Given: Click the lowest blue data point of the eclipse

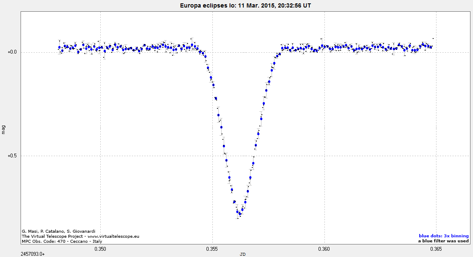Looking at the screenshot, I should pos(240,214).
